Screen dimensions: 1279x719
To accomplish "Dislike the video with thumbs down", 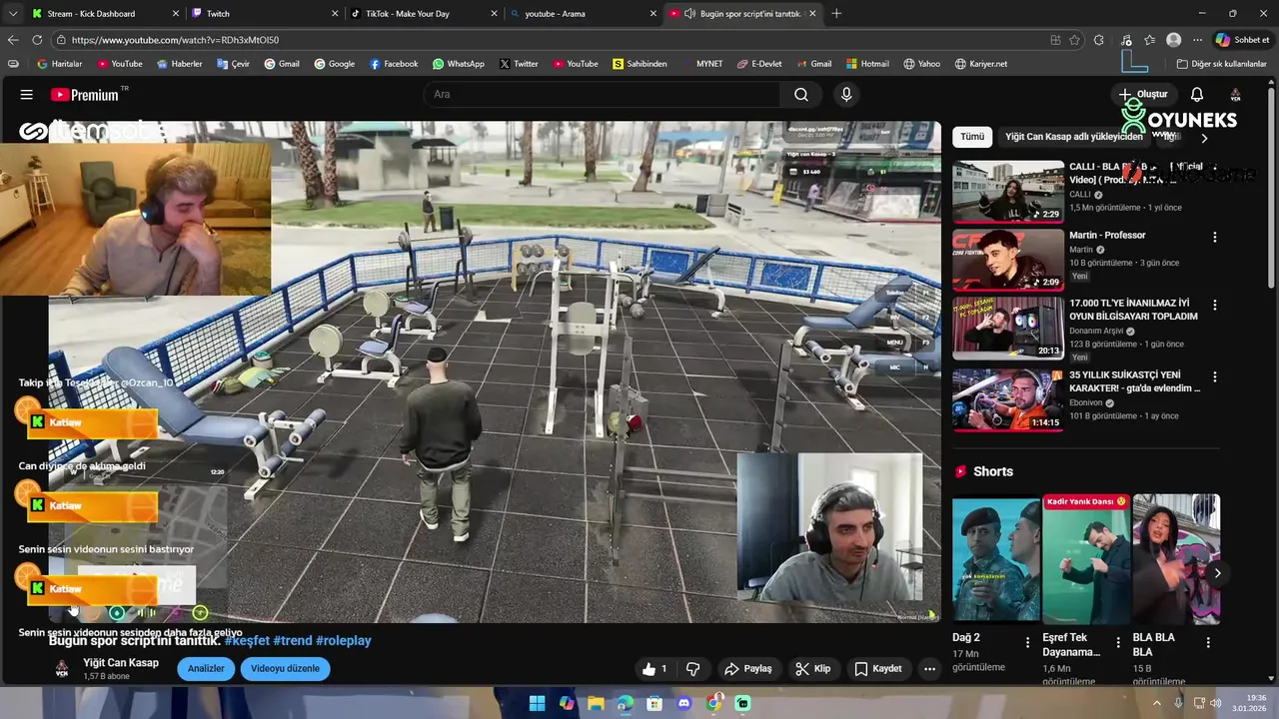I will pyautogui.click(x=692, y=669).
